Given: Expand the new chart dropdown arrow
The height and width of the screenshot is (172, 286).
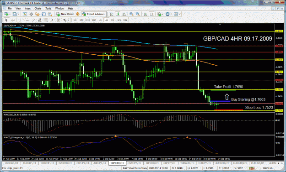Looking at the screenshot, I should point(10,14).
